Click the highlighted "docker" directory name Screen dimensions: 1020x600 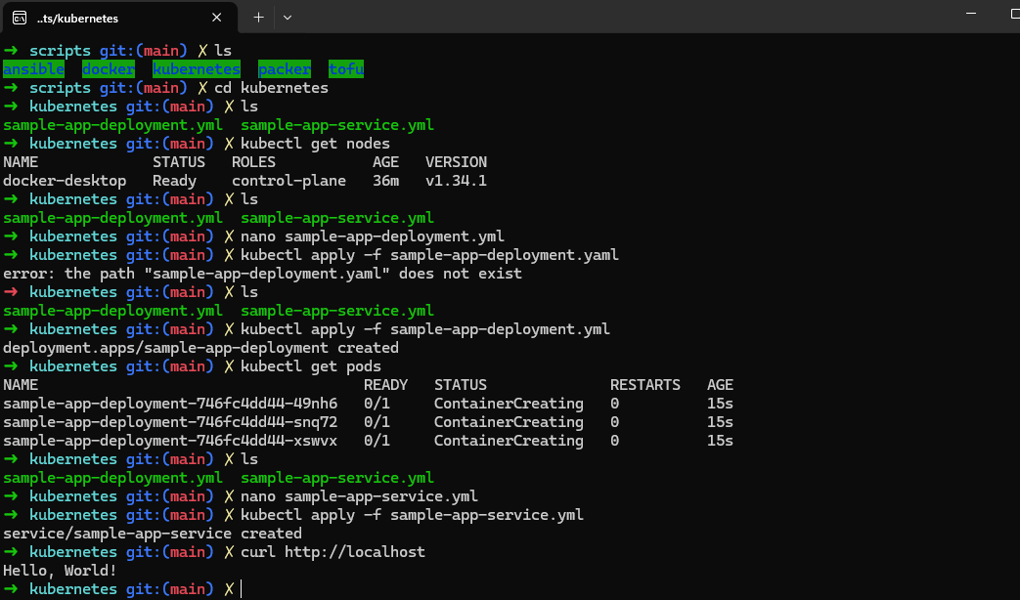(108, 68)
